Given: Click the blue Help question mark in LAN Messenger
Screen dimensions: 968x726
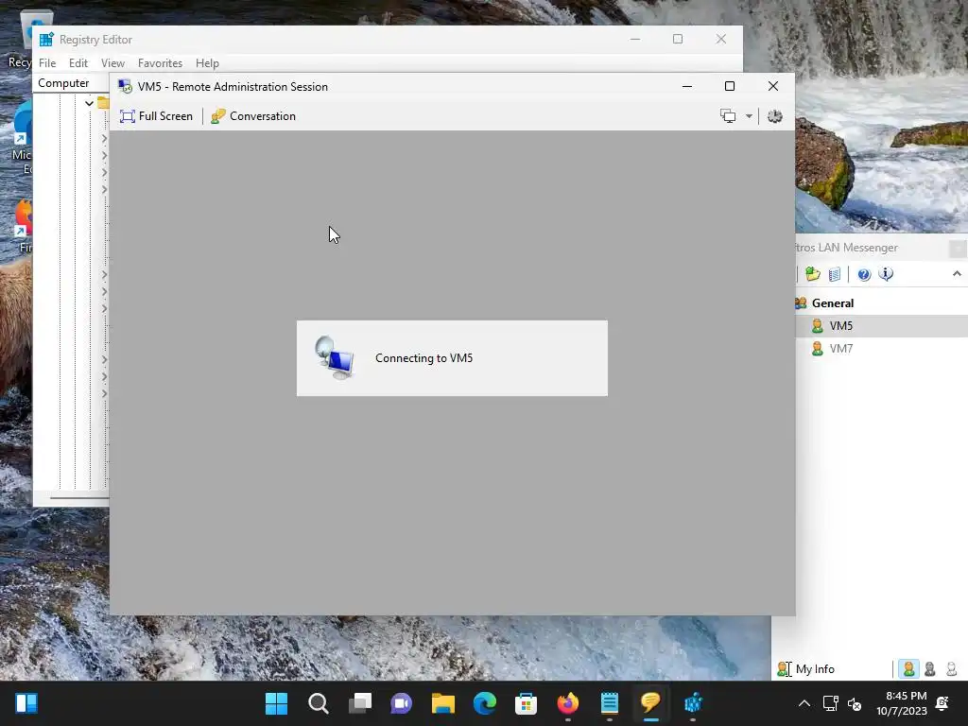Looking at the screenshot, I should (864, 274).
